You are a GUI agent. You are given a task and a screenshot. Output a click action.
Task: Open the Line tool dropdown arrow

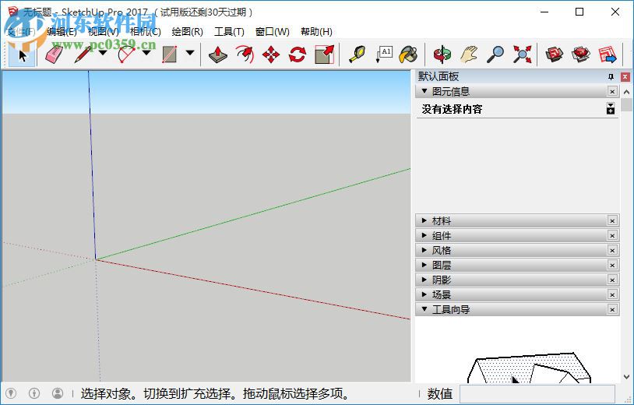click(x=103, y=53)
